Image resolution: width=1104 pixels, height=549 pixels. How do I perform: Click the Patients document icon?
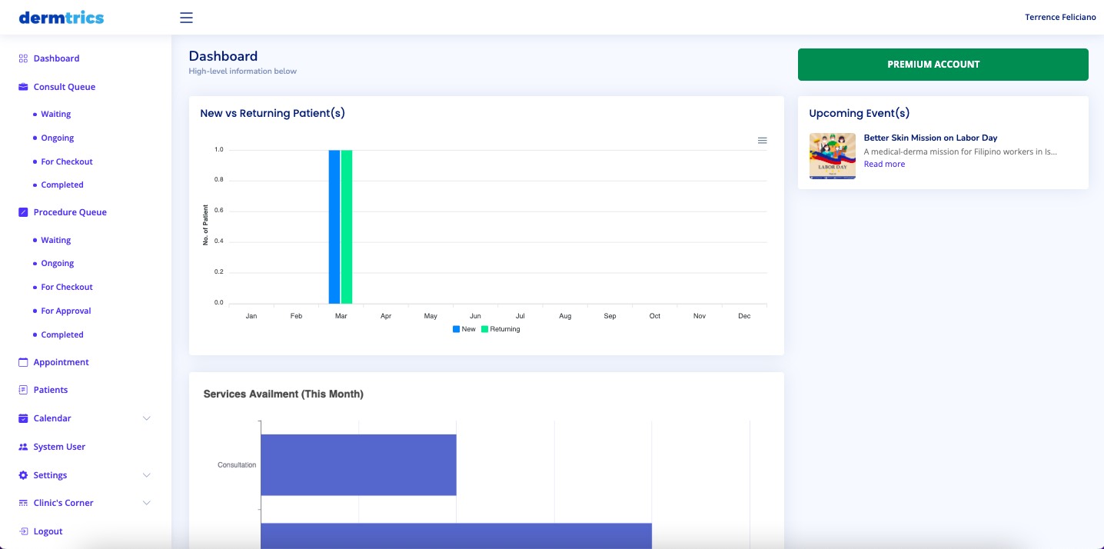(x=23, y=390)
